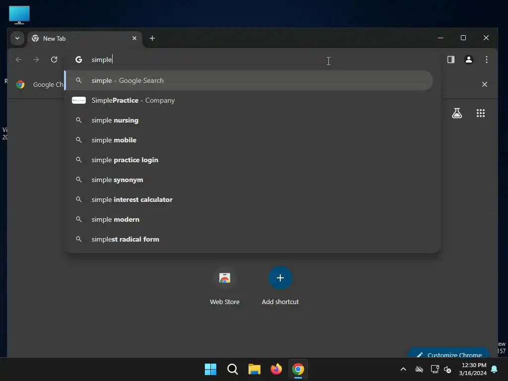The image size is (508, 381).
Task: Choose 'simple mobile' suggestion
Action: (249, 140)
